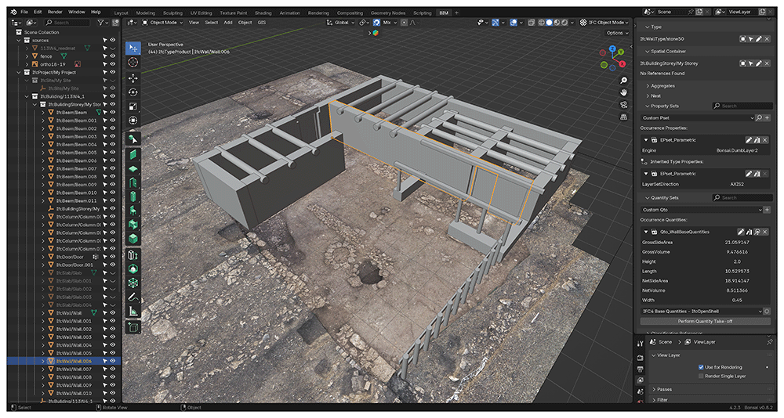784x418 pixels.
Task: Open the Object Mode dropdown
Action: tap(162, 23)
